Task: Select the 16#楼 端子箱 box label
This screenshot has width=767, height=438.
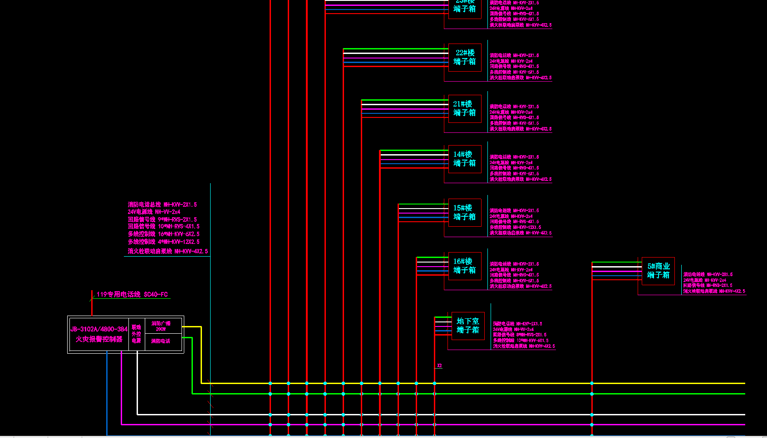Action: [465, 266]
